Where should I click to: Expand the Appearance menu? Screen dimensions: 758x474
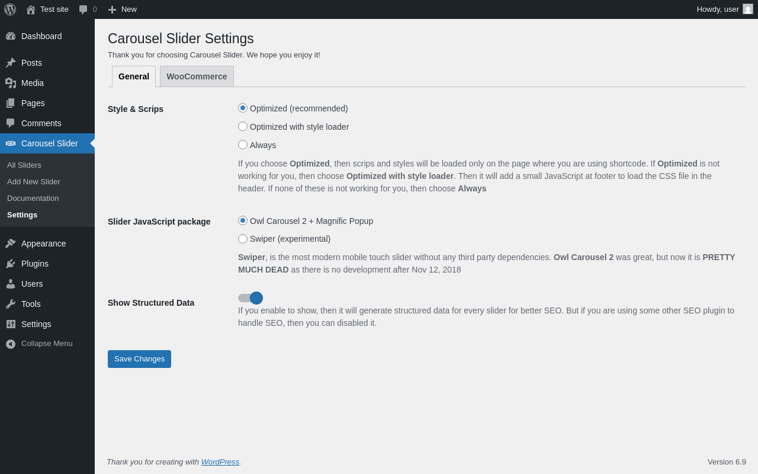[x=43, y=244]
